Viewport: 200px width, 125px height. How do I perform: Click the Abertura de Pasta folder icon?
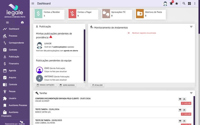[x=140, y=14]
